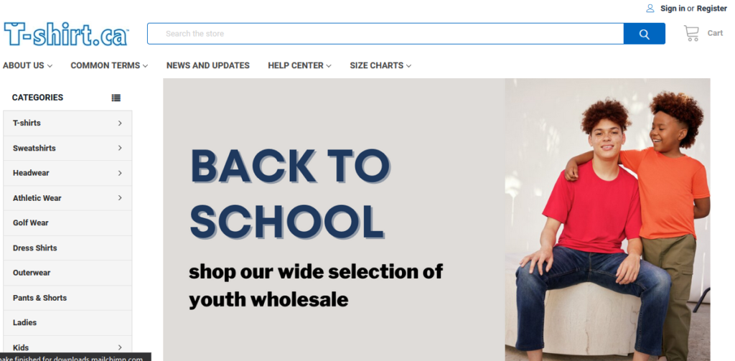The width and height of the screenshot is (735, 361).
Task: Expand the Athletic Wear category arrow
Action: (x=120, y=198)
